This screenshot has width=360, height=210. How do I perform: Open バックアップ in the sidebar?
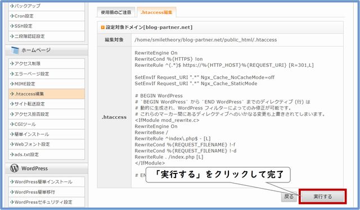(x=47, y=6)
